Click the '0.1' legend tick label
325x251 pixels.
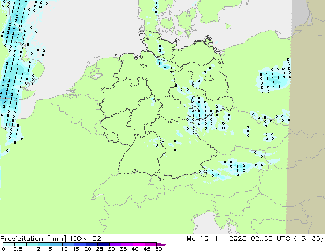coord(6,249)
